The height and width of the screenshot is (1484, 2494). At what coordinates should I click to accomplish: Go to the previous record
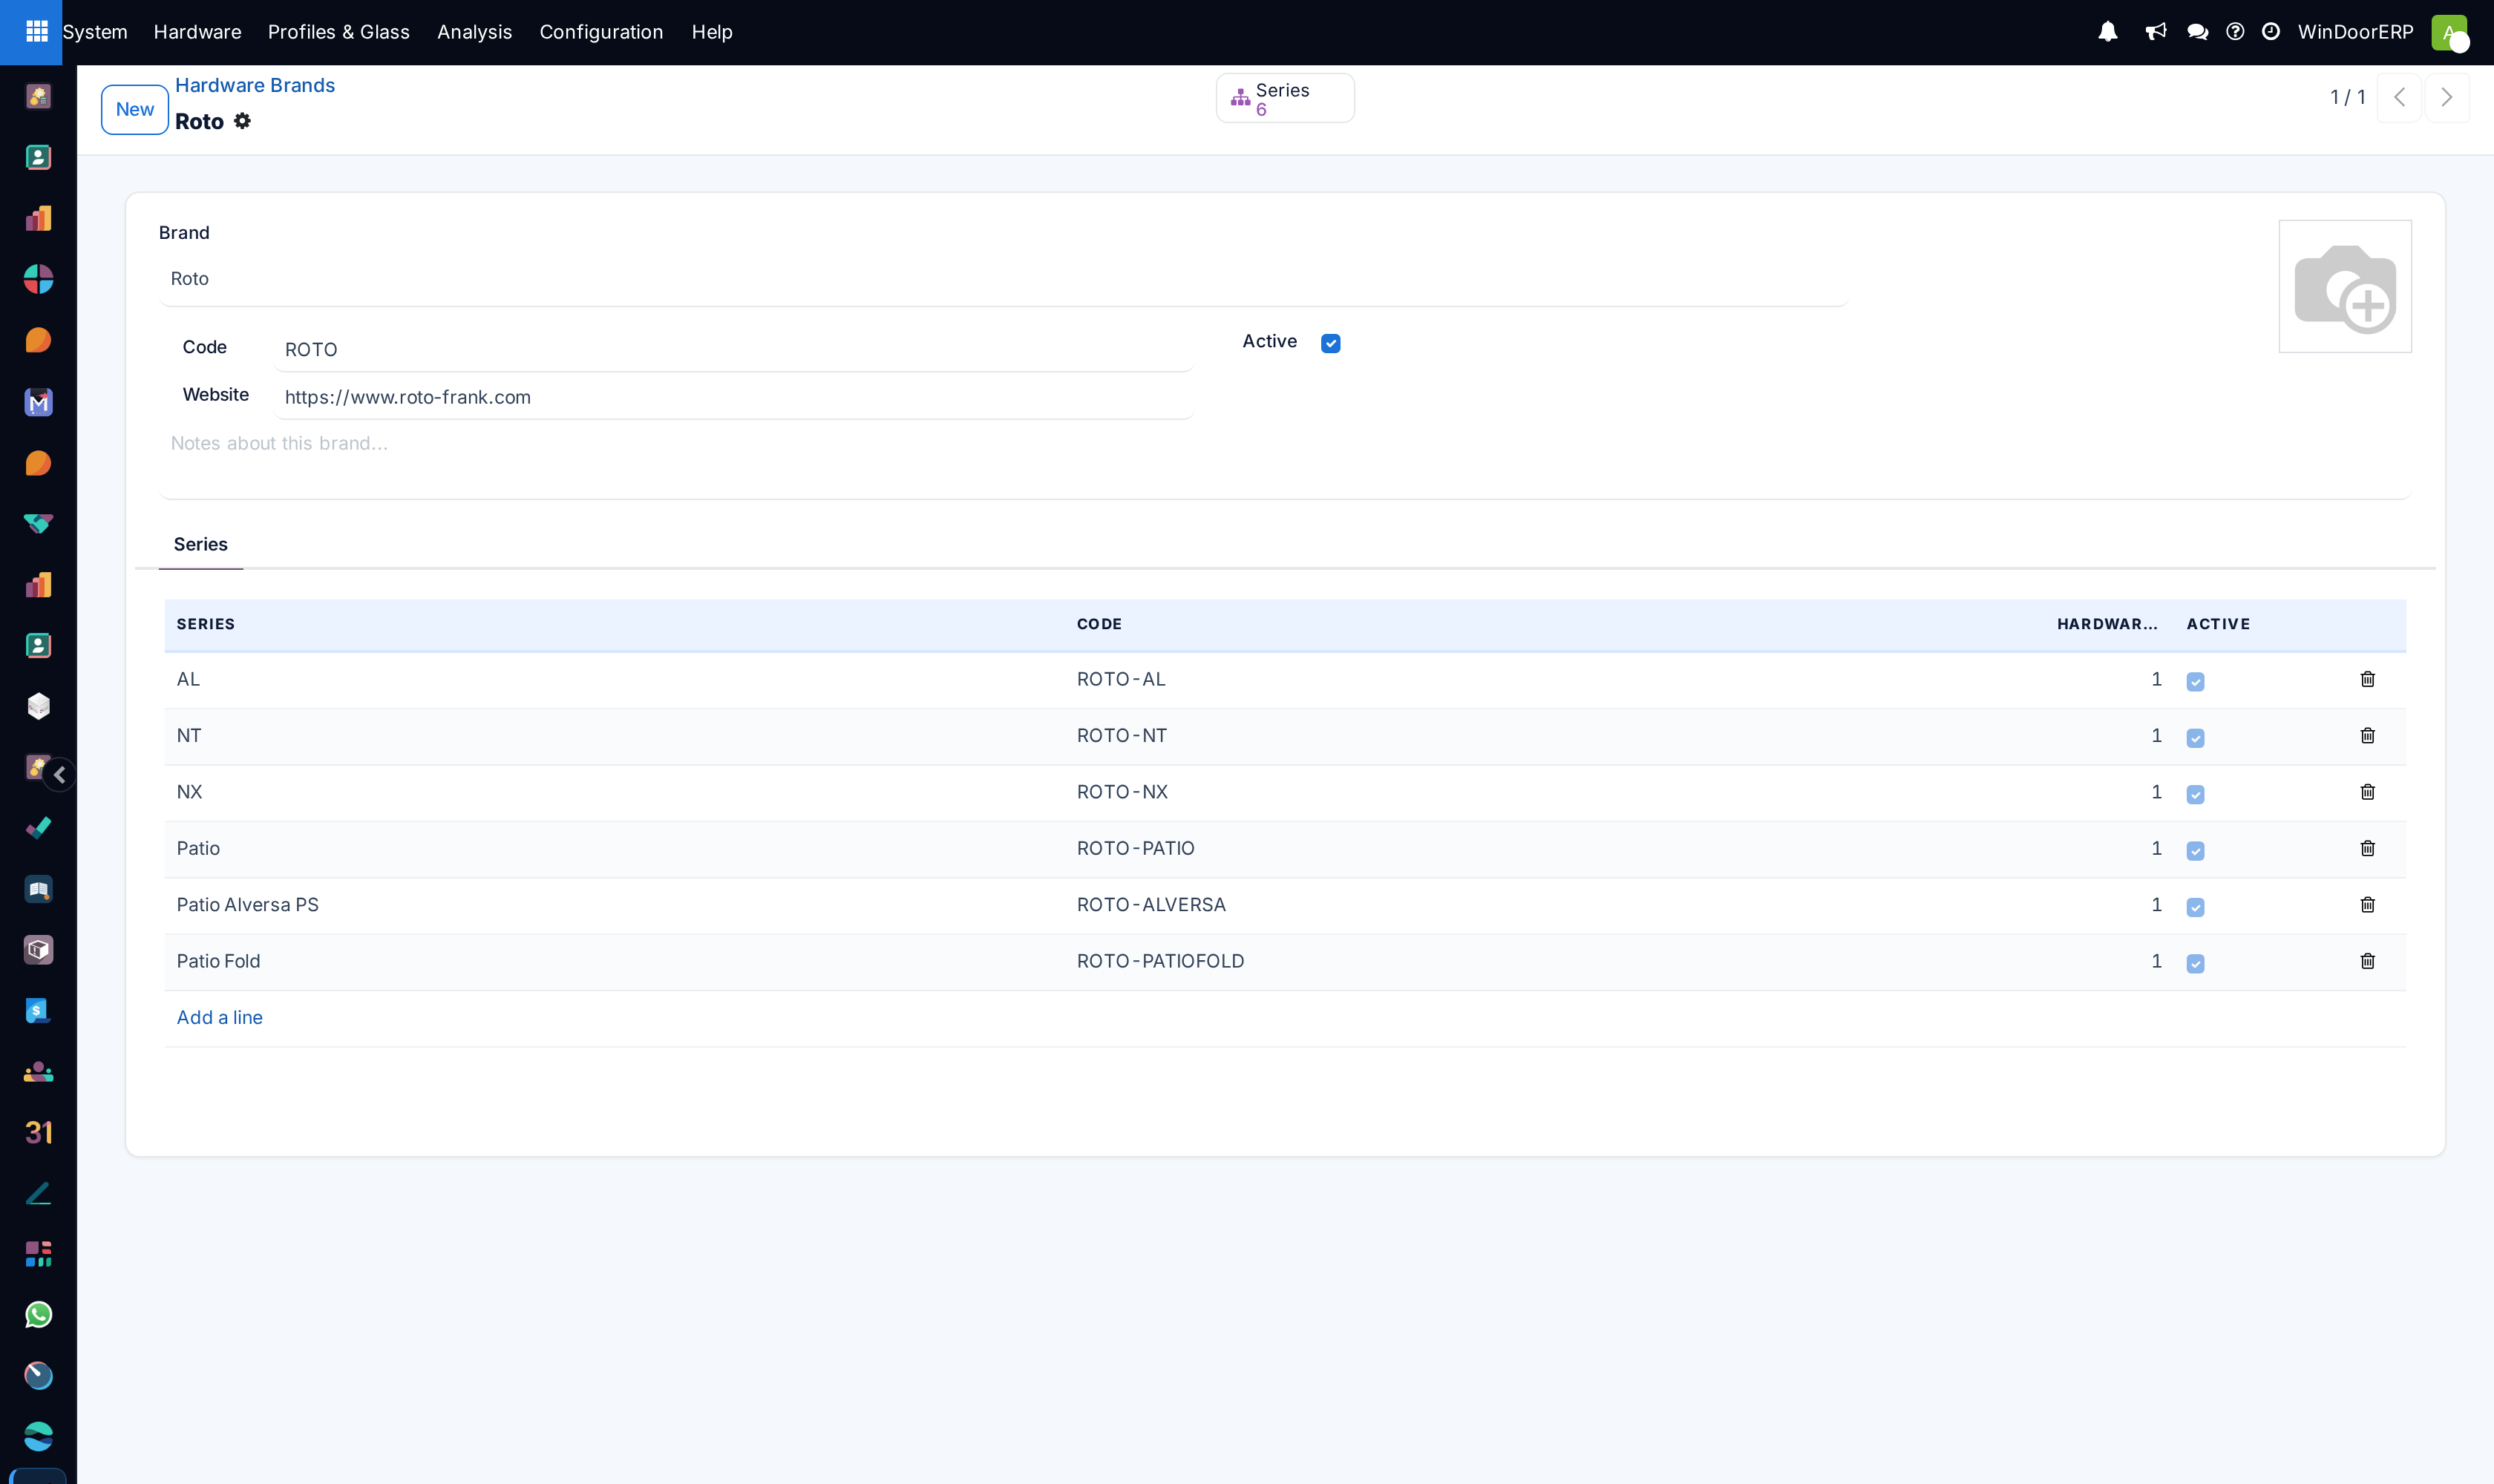2399,97
